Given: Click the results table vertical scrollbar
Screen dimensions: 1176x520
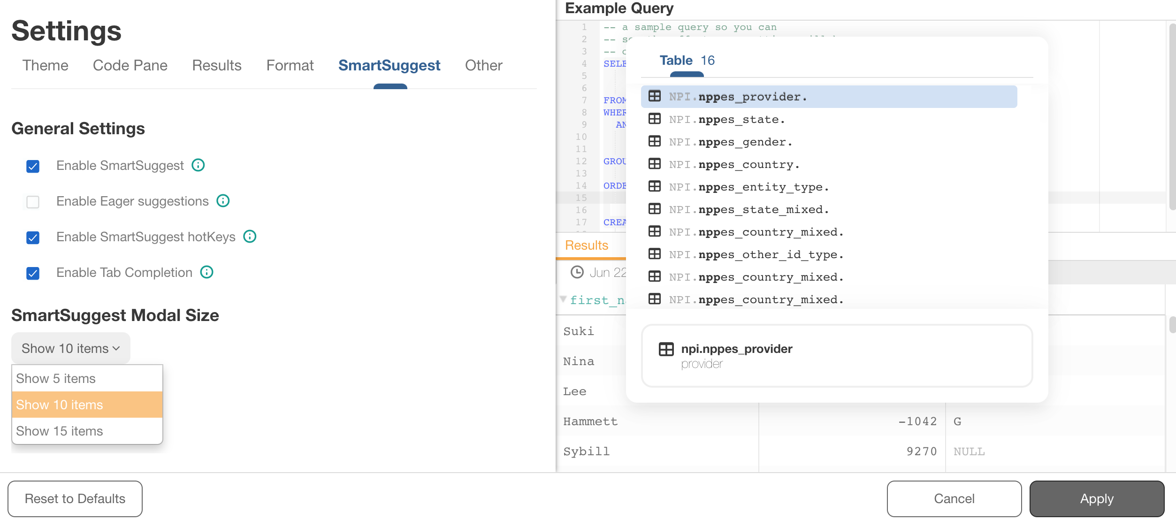Looking at the screenshot, I should click(x=1172, y=324).
